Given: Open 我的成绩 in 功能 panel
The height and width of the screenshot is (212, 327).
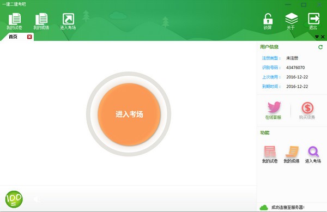Looking at the screenshot, I should pos(292,154).
